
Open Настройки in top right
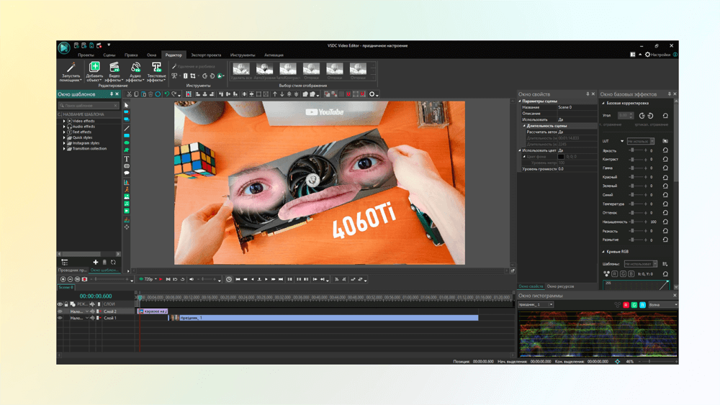click(x=657, y=55)
